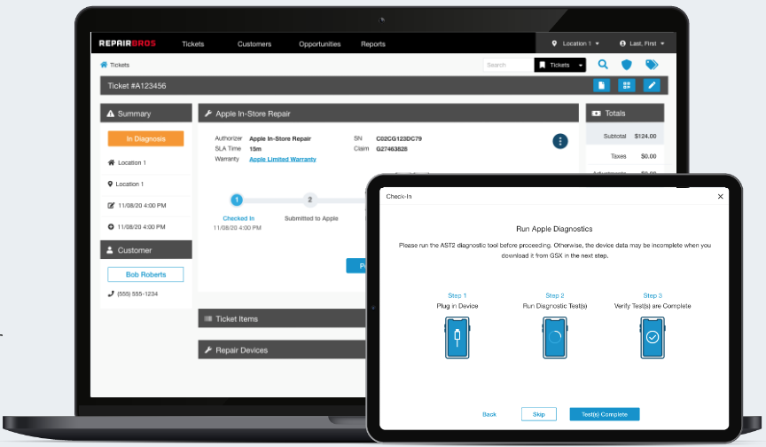Click the Summary panel warning icon
This screenshot has width=766, height=447.
[x=111, y=114]
